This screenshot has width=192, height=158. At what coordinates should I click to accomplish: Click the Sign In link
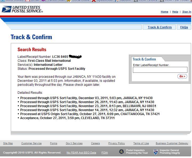pyautogui.click(x=187, y=12)
